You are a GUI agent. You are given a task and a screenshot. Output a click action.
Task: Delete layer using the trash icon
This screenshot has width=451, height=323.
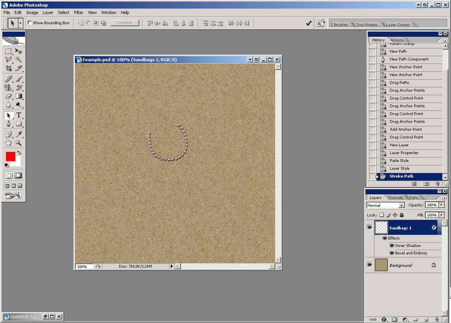coord(437,319)
